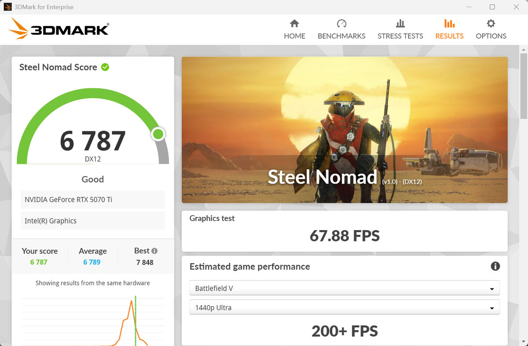Click the Steel Nomad Score heading
Screen dimensions: 528x346
[58, 67]
